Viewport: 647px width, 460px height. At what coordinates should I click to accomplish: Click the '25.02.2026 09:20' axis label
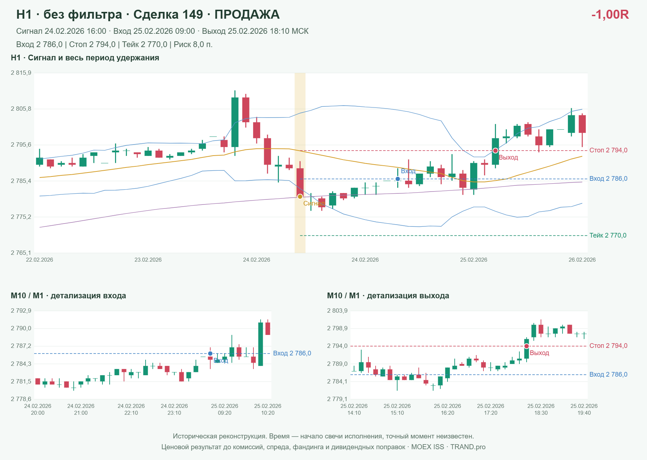(x=225, y=409)
